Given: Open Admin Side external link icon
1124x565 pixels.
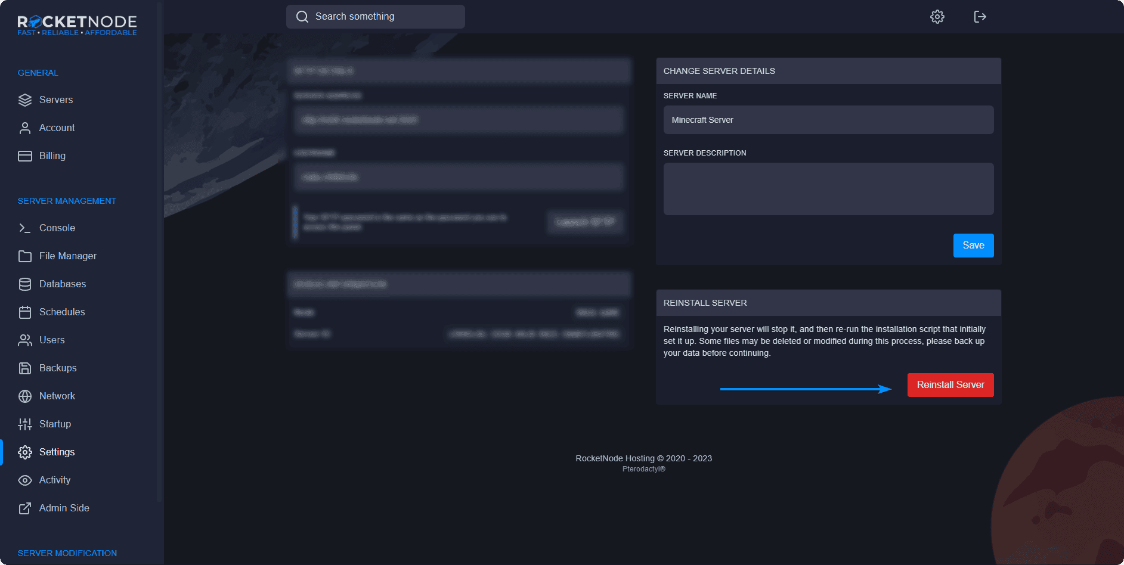Looking at the screenshot, I should click(25, 508).
